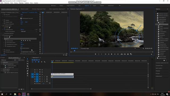Open Информация panel on right
Image resolution: width=170 pixels, height=96 pixels.
159,76
